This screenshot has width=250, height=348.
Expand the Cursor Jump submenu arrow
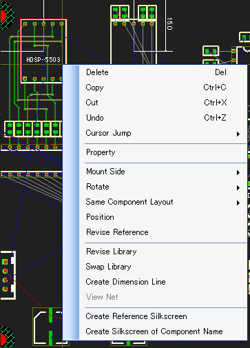pyautogui.click(x=238, y=134)
